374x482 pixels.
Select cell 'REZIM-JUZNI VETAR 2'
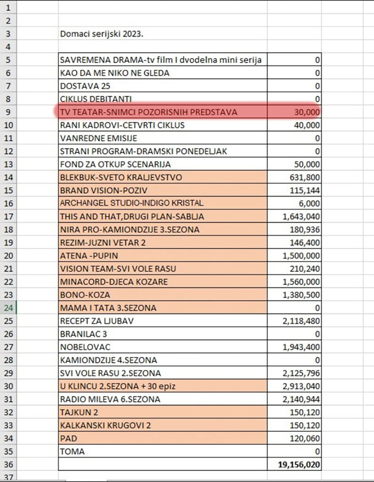click(163, 242)
